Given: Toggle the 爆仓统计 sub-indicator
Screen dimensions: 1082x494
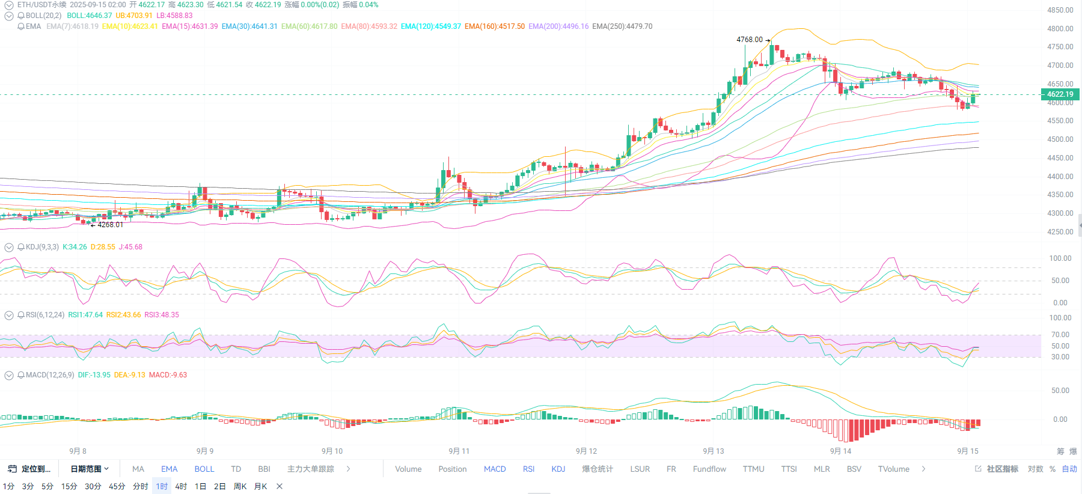Looking at the screenshot, I should 598,469.
